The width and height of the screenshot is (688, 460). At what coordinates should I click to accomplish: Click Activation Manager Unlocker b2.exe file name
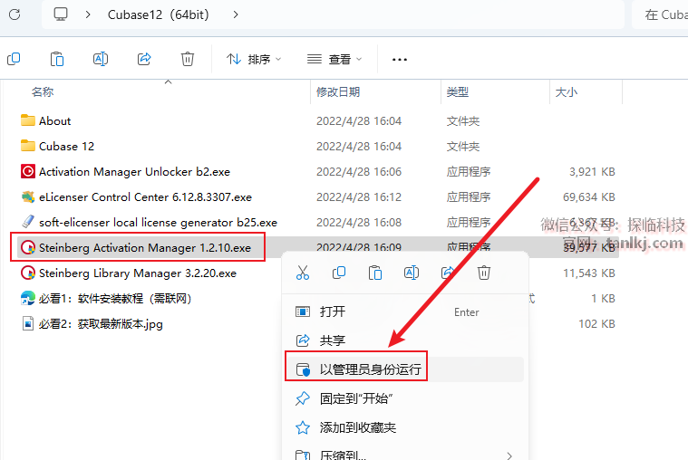135,171
